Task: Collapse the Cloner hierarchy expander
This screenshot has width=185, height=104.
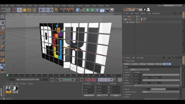Action: tap(124, 19)
